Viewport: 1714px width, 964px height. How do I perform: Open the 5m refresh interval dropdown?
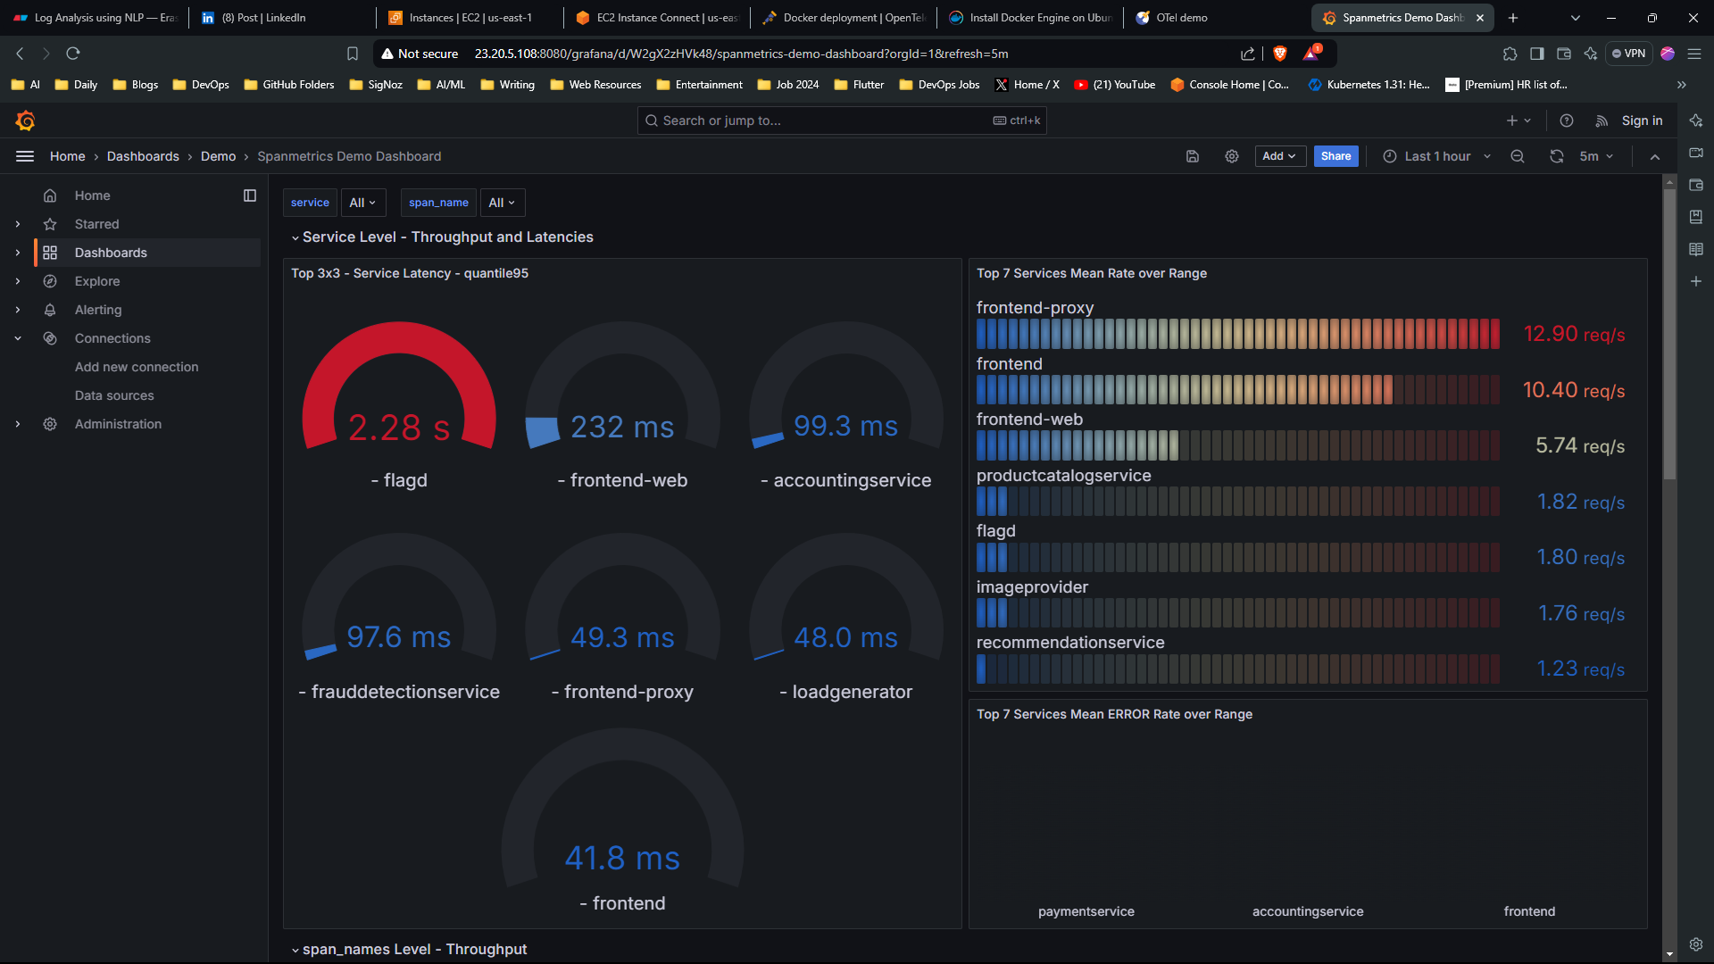tap(1596, 156)
